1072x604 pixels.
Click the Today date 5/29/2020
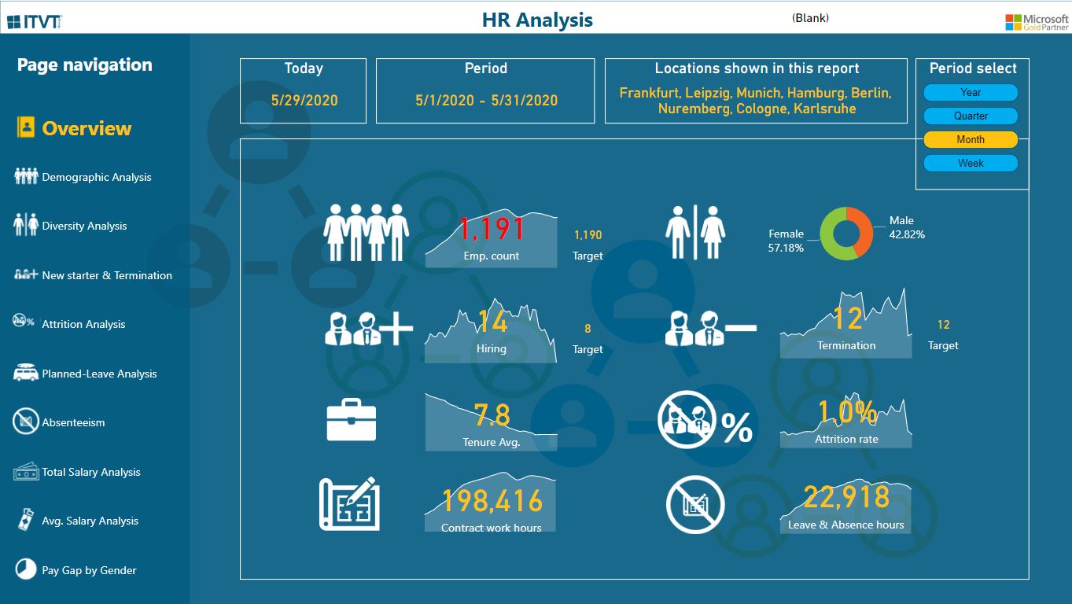pos(304,100)
